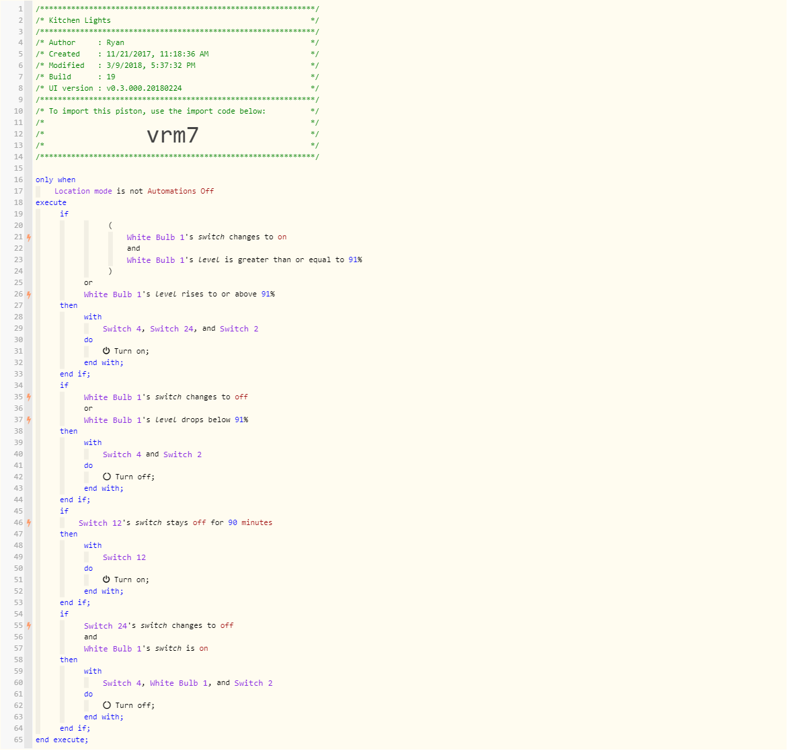Click the 'end if;' on line 64
The height and width of the screenshot is (755, 792).
tap(75, 728)
